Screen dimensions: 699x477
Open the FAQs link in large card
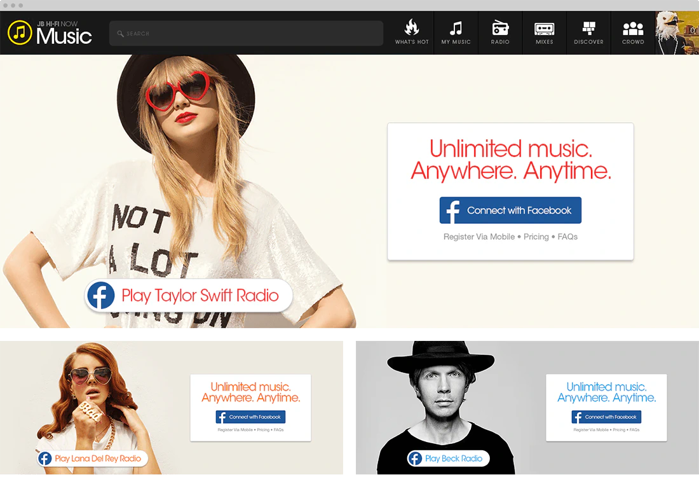[567, 237]
